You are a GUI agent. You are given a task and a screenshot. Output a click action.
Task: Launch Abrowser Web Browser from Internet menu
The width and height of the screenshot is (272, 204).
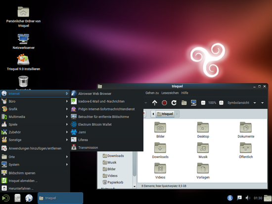pos(106,93)
